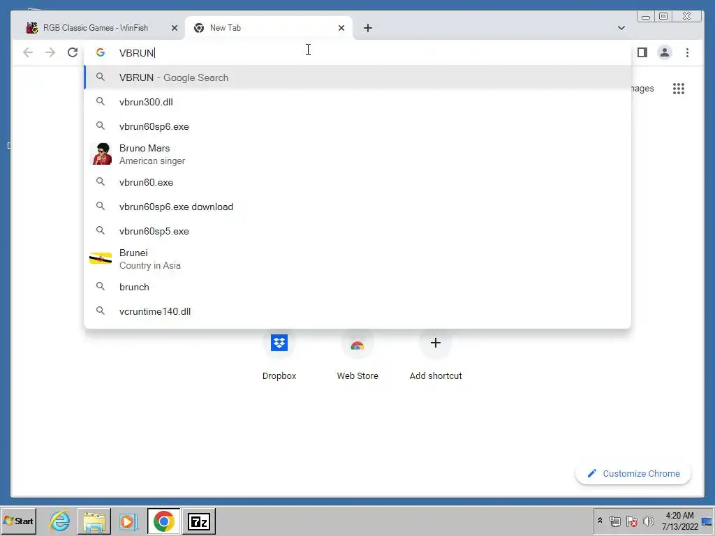
Task: Click Customize Chrome button
Action: point(633,474)
